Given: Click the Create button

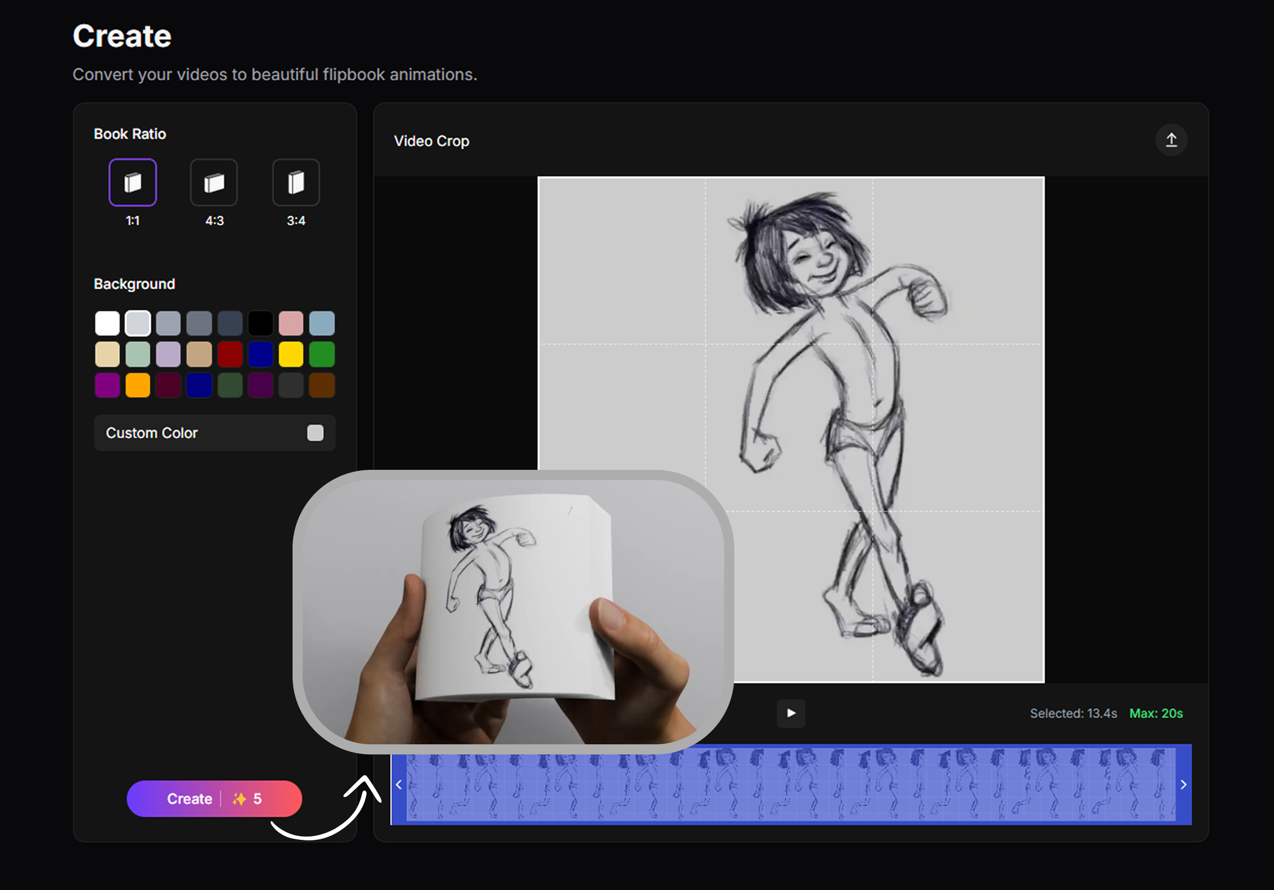Looking at the screenshot, I should pos(214,798).
